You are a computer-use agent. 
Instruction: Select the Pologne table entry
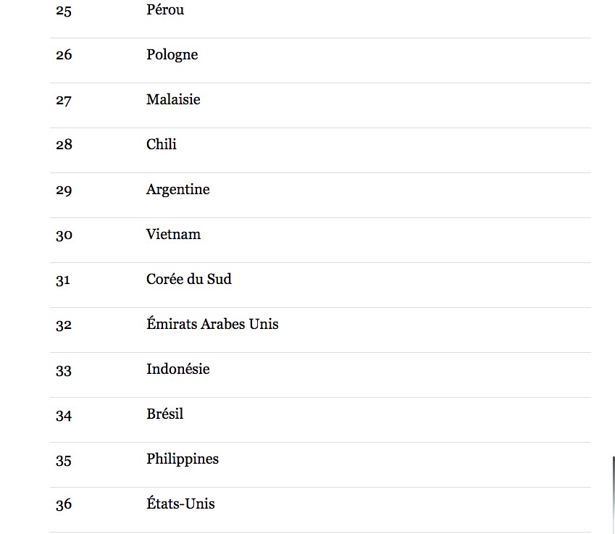tap(172, 54)
